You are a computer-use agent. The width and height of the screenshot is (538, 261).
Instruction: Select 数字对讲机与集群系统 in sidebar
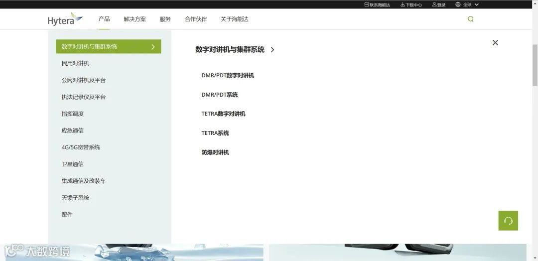pos(109,47)
